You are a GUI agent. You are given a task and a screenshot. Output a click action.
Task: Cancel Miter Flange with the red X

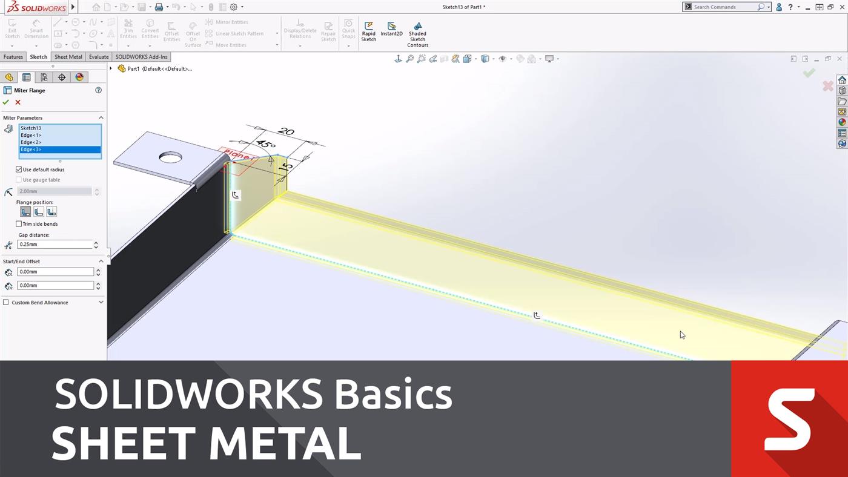coord(18,102)
